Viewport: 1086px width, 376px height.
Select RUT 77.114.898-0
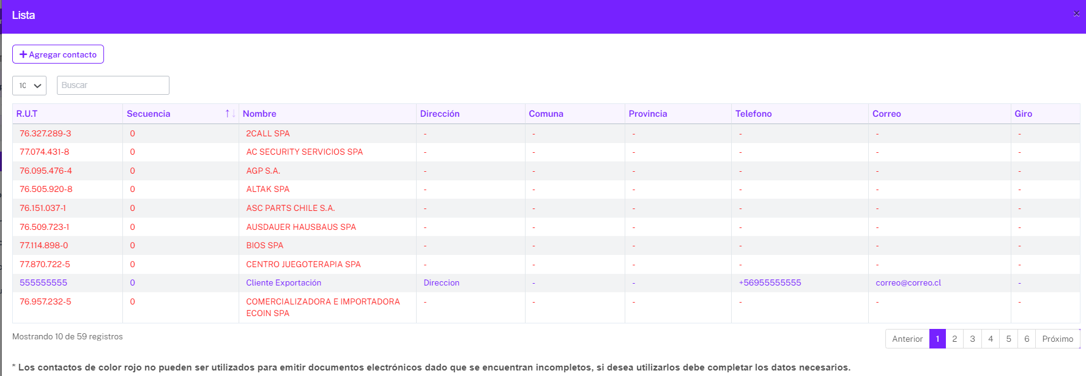44,245
